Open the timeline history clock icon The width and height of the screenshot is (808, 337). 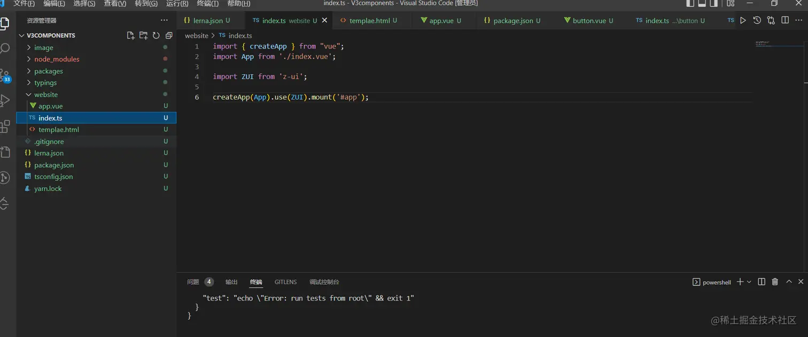click(757, 20)
